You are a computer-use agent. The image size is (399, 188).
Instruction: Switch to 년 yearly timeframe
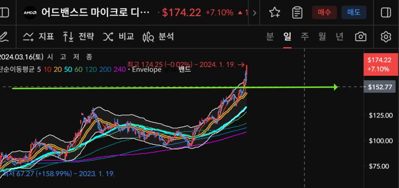tap(339, 37)
